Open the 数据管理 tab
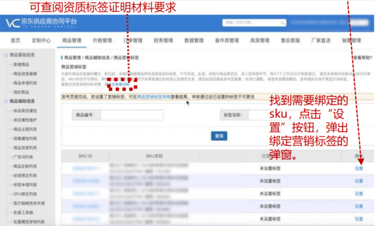The height and width of the screenshot is (226, 375). (194, 40)
